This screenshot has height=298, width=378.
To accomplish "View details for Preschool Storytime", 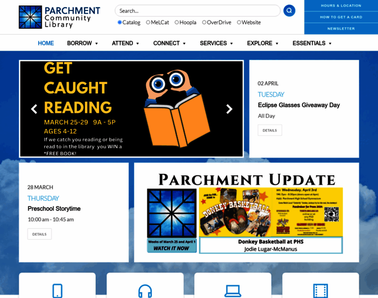I will [x=39, y=234].
